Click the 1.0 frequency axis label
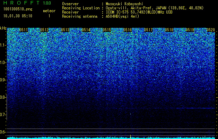Image resolution: width=218 pixels, height=139 pixels. tap(2, 63)
